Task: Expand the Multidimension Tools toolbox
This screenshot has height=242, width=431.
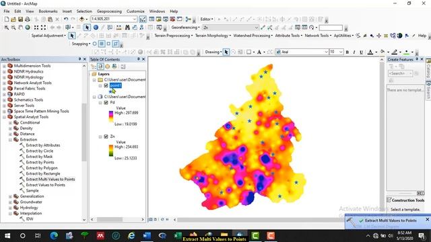Action: pyautogui.click(x=4, y=66)
